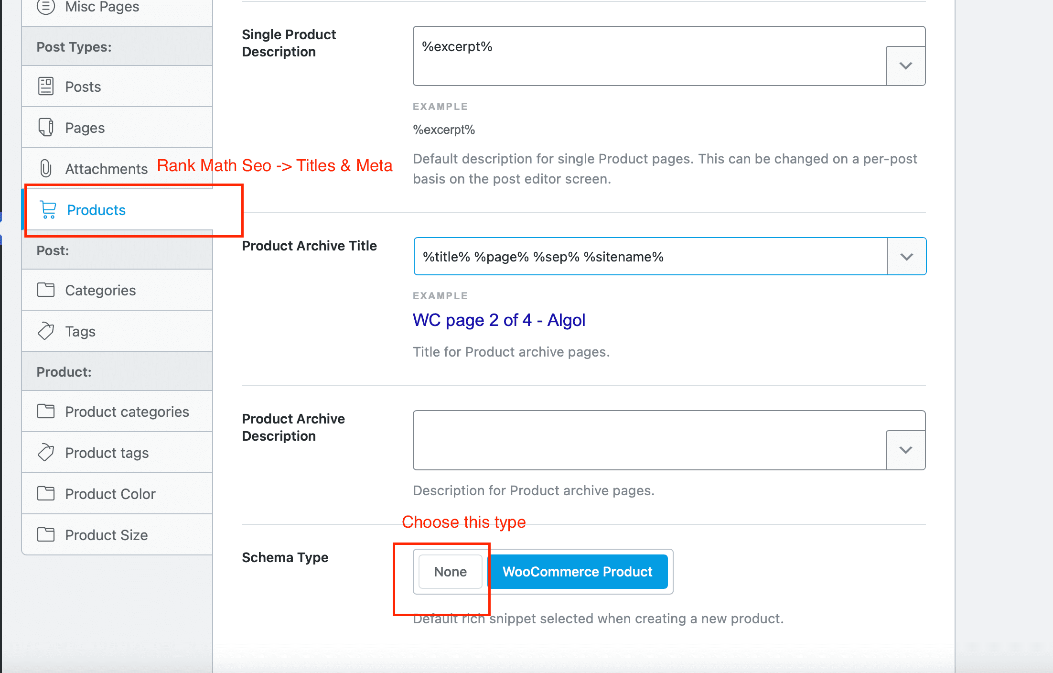Expand the Product Archive Title variables dropdown
This screenshot has width=1053, height=673.
click(x=906, y=256)
